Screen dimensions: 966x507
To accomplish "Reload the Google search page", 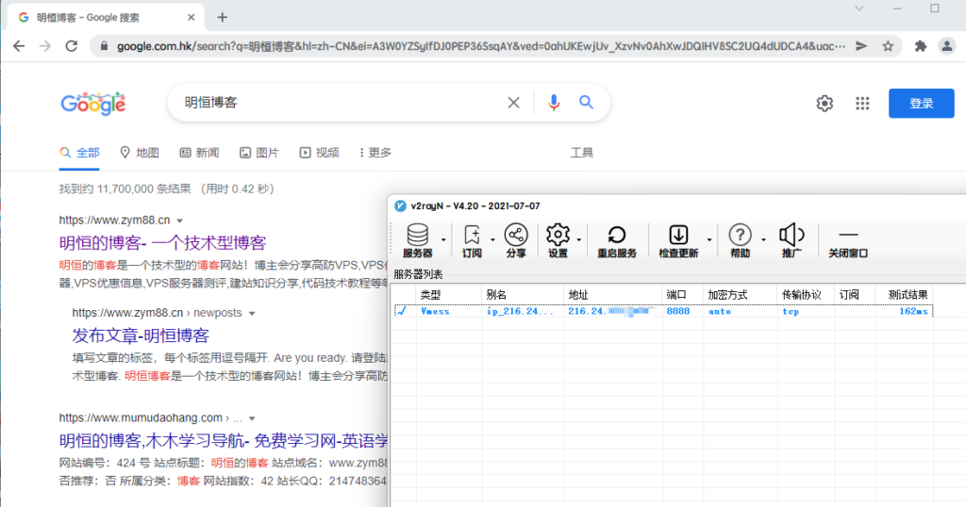I will [x=72, y=46].
